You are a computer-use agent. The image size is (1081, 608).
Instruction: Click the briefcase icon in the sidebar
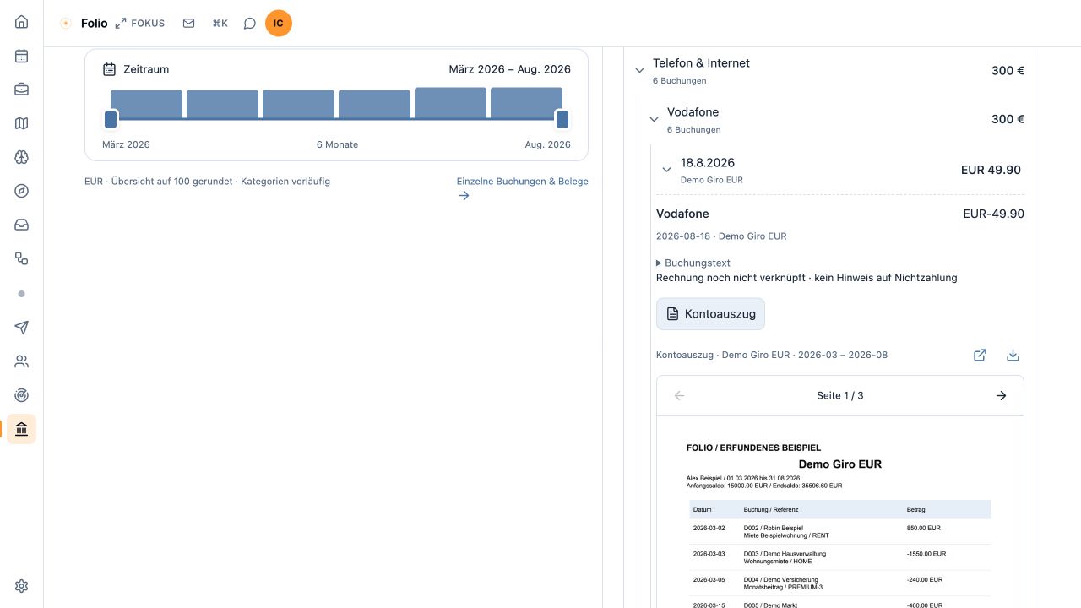(x=22, y=90)
